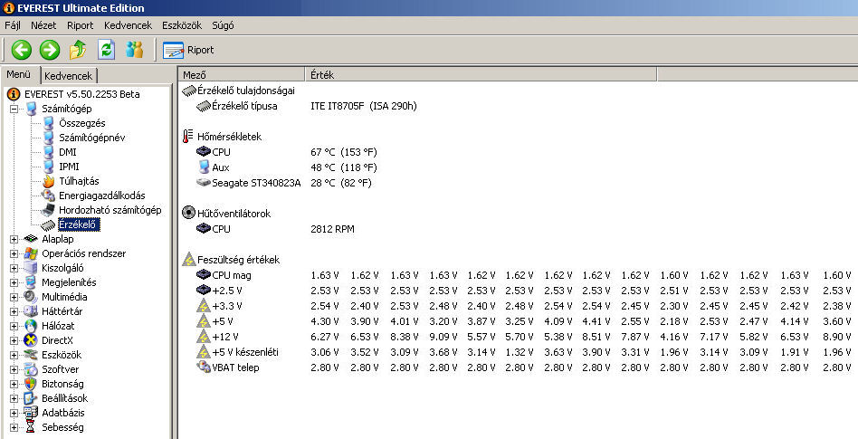Select Összegzés in the tree
This screenshot has height=439, width=858.
(x=82, y=123)
